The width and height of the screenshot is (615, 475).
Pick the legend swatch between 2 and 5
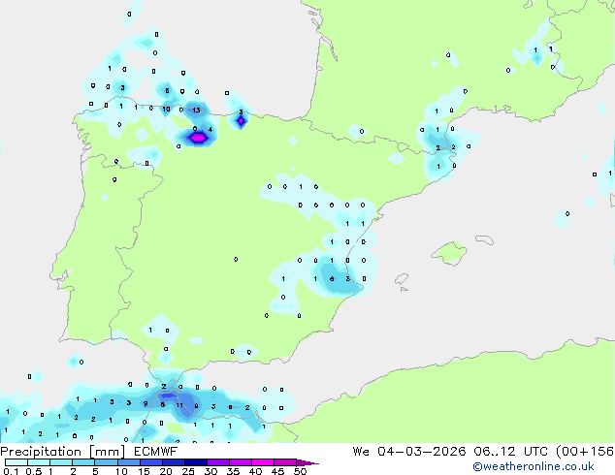(x=83, y=462)
